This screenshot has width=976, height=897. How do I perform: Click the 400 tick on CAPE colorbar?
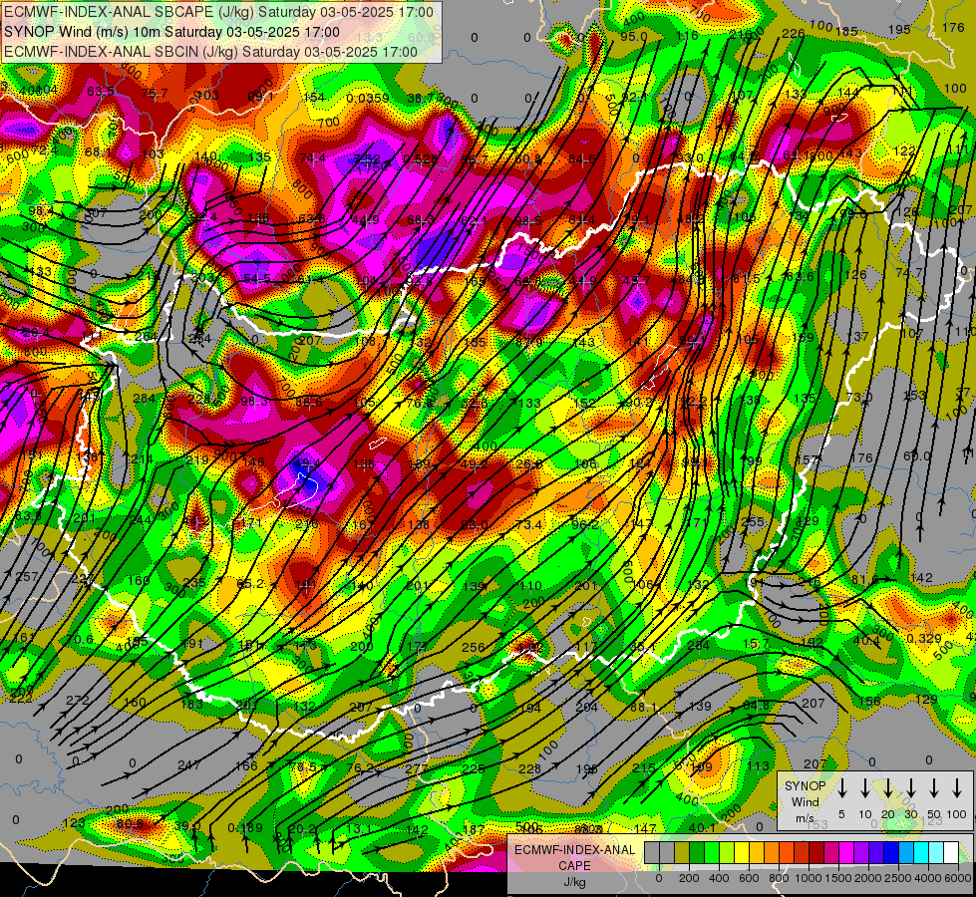click(720, 878)
